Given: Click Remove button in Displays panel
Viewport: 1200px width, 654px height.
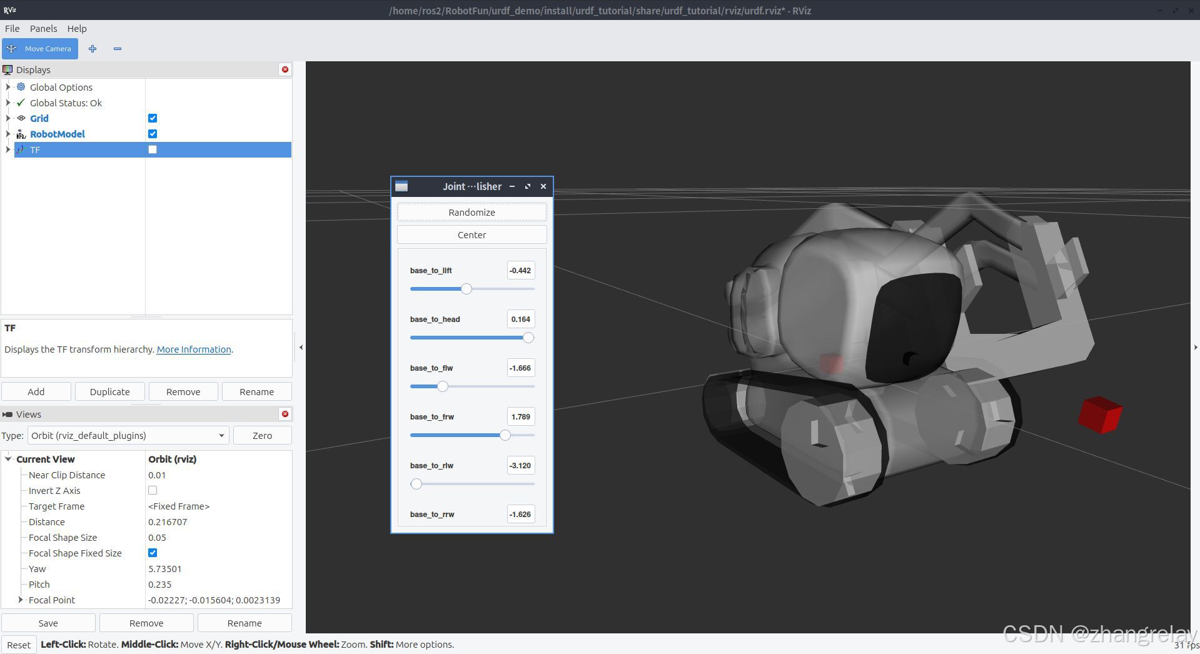Looking at the screenshot, I should coord(183,391).
